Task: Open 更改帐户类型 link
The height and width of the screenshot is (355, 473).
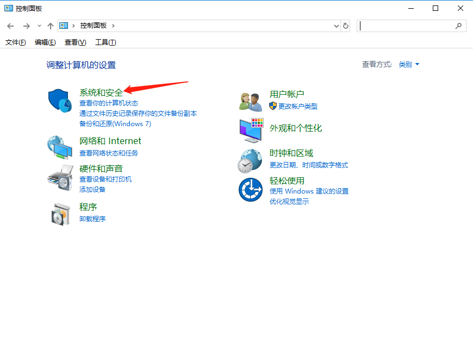Action: [x=297, y=106]
